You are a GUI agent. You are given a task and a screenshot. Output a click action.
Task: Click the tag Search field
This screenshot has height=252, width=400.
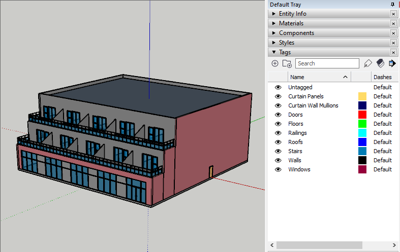click(327, 63)
